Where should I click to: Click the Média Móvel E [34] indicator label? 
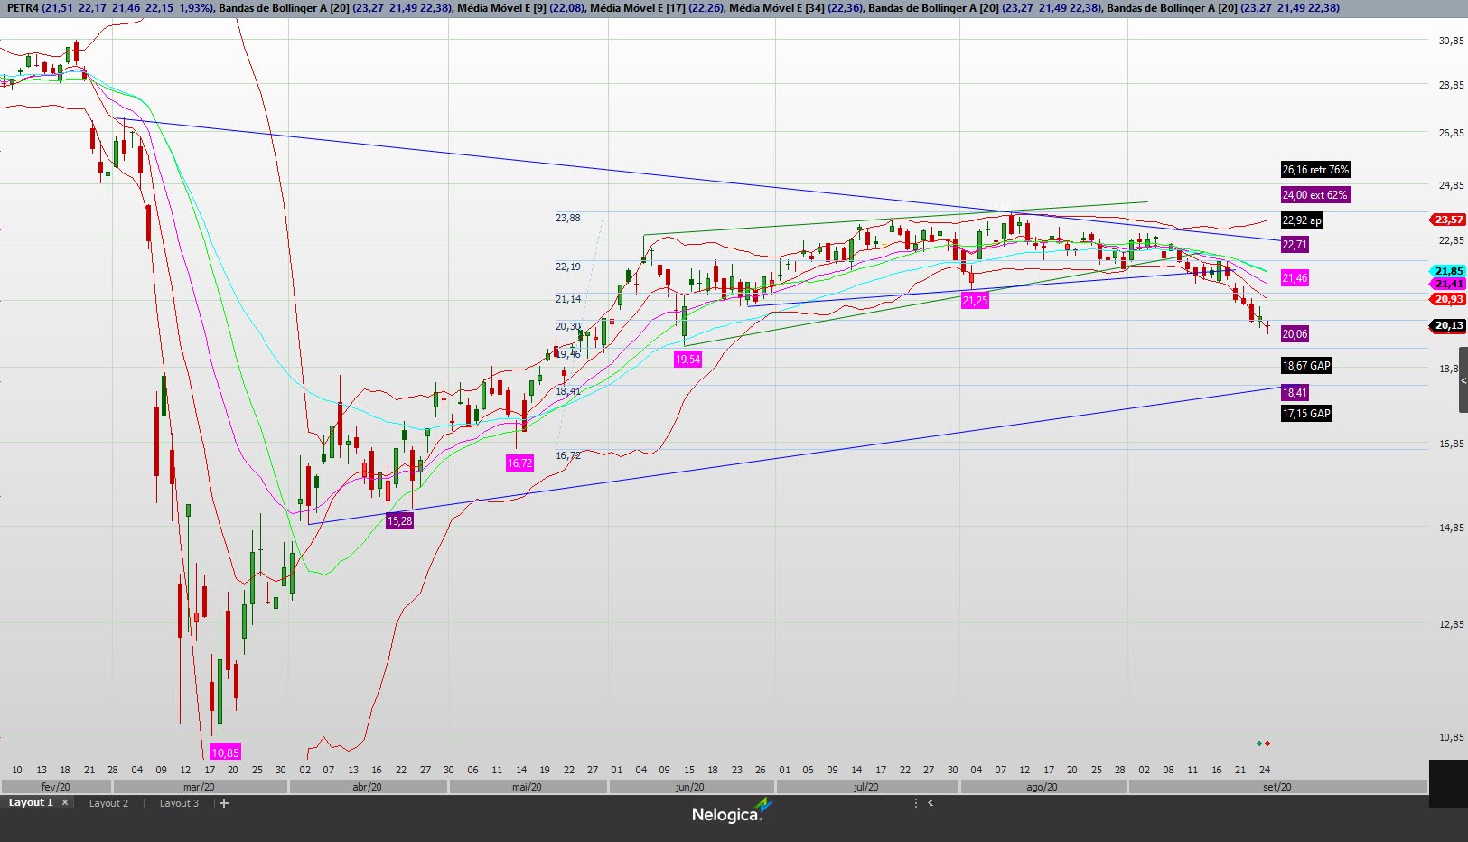777,8
